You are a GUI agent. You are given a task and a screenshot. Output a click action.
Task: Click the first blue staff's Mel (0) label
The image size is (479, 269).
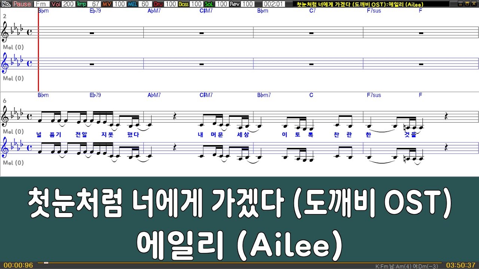coord(13,78)
